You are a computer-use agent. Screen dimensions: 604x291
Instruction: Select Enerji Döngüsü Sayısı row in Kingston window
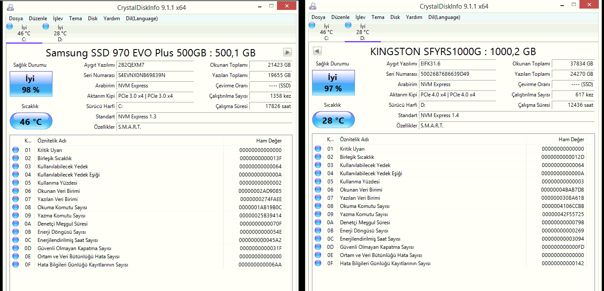point(450,231)
